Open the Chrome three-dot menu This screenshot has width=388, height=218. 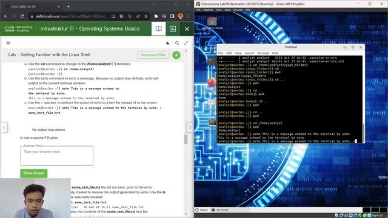pyautogui.click(x=189, y=16)
